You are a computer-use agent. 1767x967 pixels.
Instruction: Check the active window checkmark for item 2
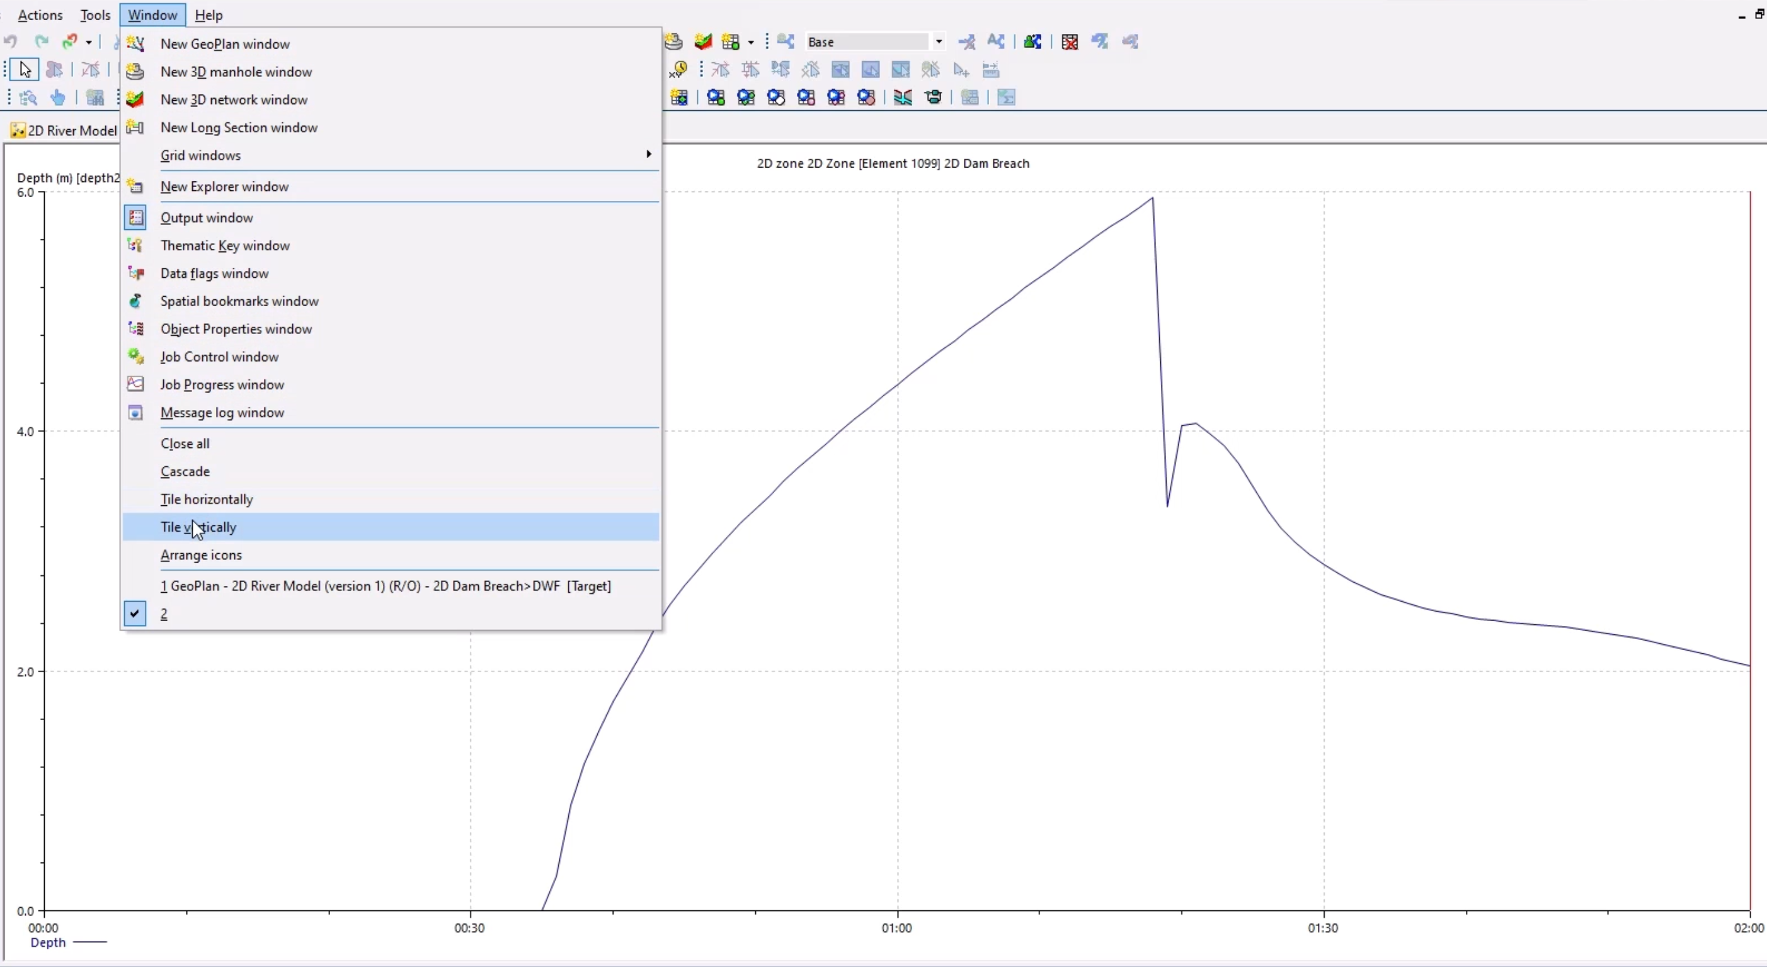pyautogui.click(x=134, y=614)
